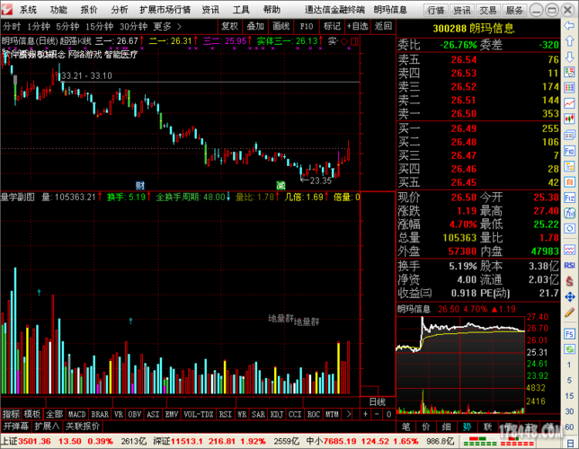Expand more indicators with the > arrow
Screen dimensions: 579x449
(349, 414)
